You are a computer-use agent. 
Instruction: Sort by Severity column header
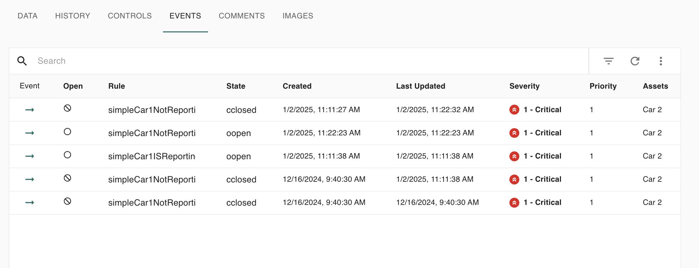click(524, 86)
